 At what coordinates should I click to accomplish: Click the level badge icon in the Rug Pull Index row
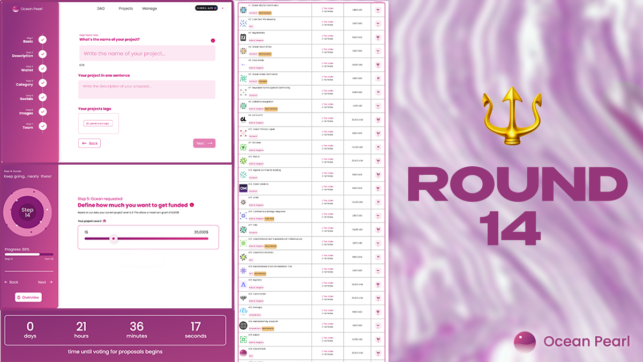378,38
